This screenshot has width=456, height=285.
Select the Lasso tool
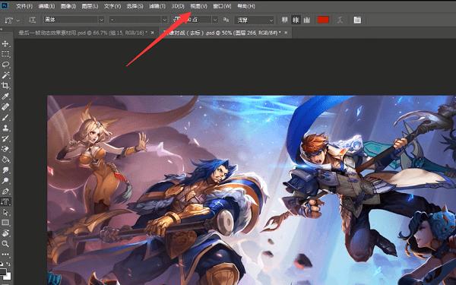click(5, 65)
